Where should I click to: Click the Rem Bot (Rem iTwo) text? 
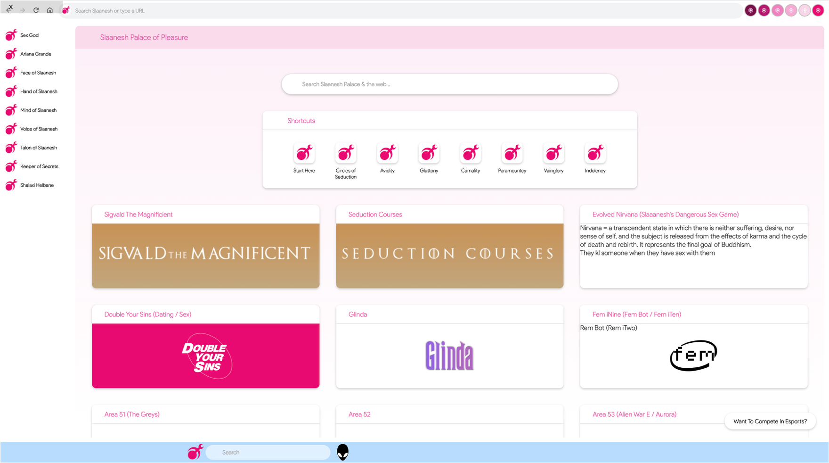609,328
